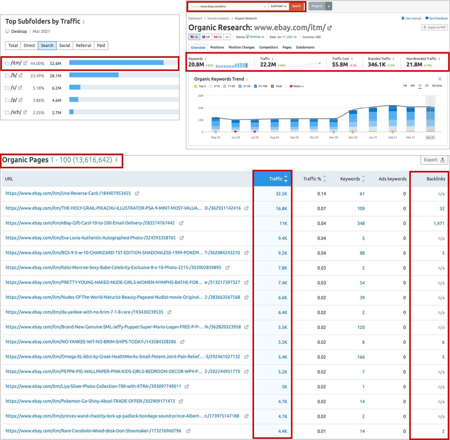Toggle 4-10 positions checkbox
The height and width of the screenshot is (440, 450).
(211, 86)
